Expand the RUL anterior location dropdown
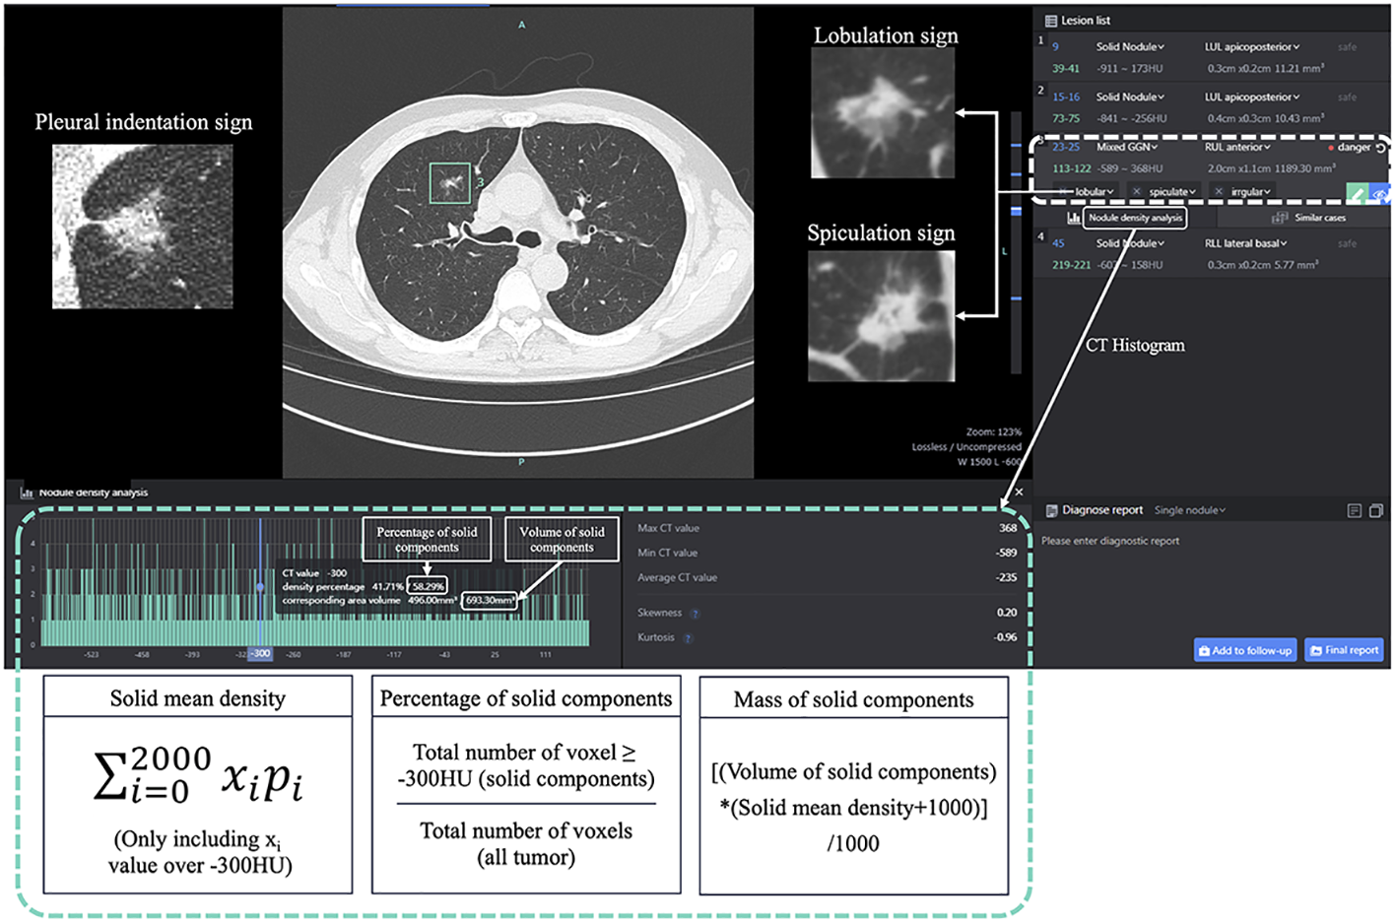Image resolution: width=1396 pixels, height=923 pixels. tap(1237, 147)
